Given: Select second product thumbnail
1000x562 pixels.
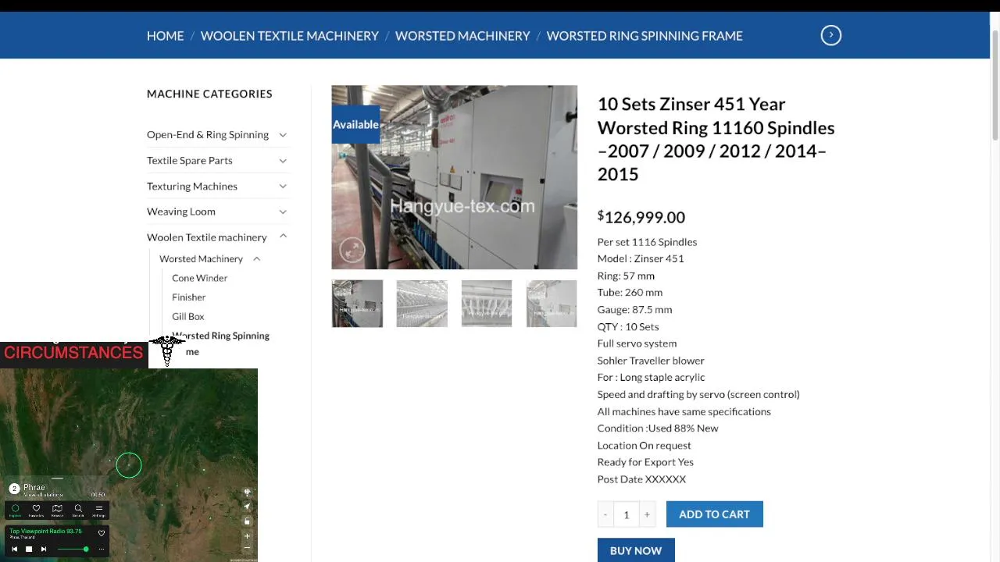Looking at the screenshot, I should (422, 303).
